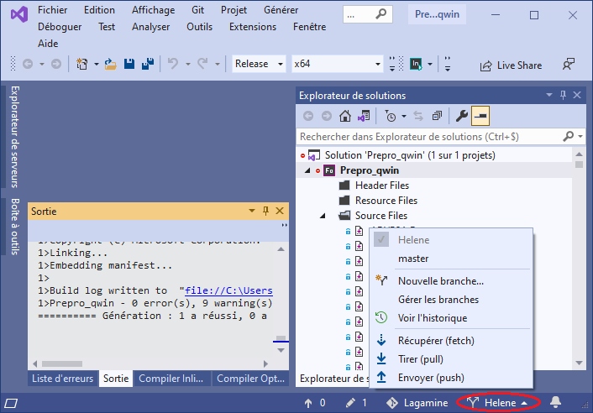Click the Live Share button
Screen dimensions: 593x413
(511, 65)
